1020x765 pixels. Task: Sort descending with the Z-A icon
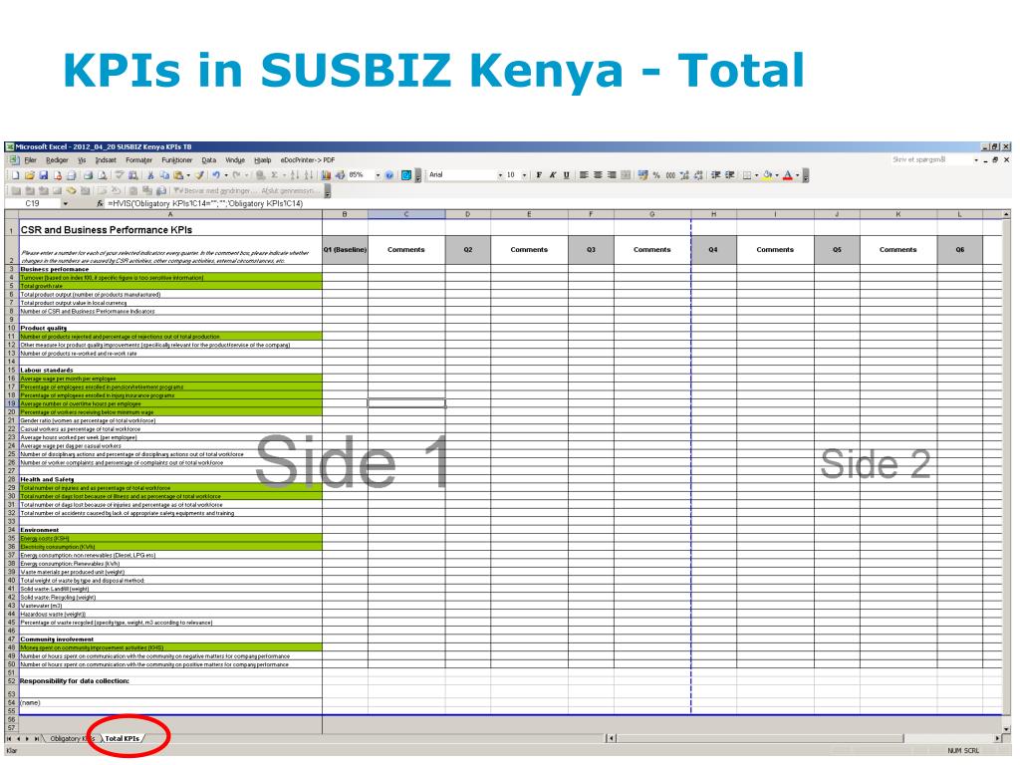(309, 175)
